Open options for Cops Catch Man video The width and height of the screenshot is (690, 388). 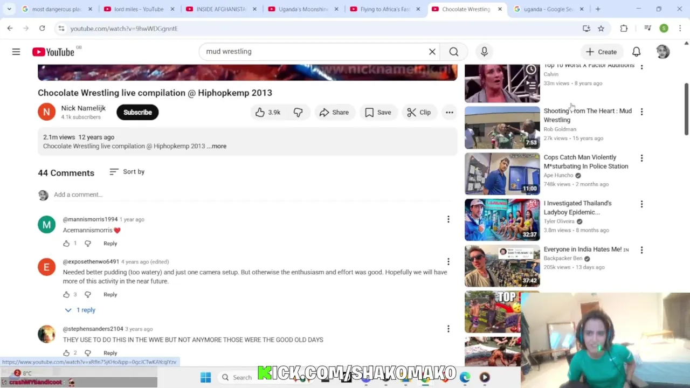(641, 158)
